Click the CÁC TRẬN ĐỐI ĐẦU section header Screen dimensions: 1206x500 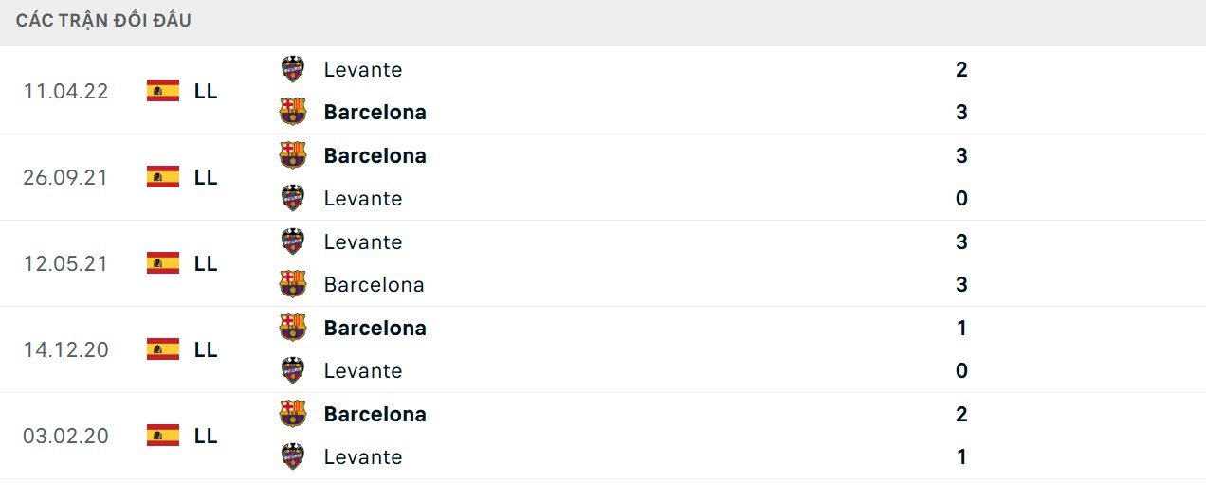[x=103, y=20]
